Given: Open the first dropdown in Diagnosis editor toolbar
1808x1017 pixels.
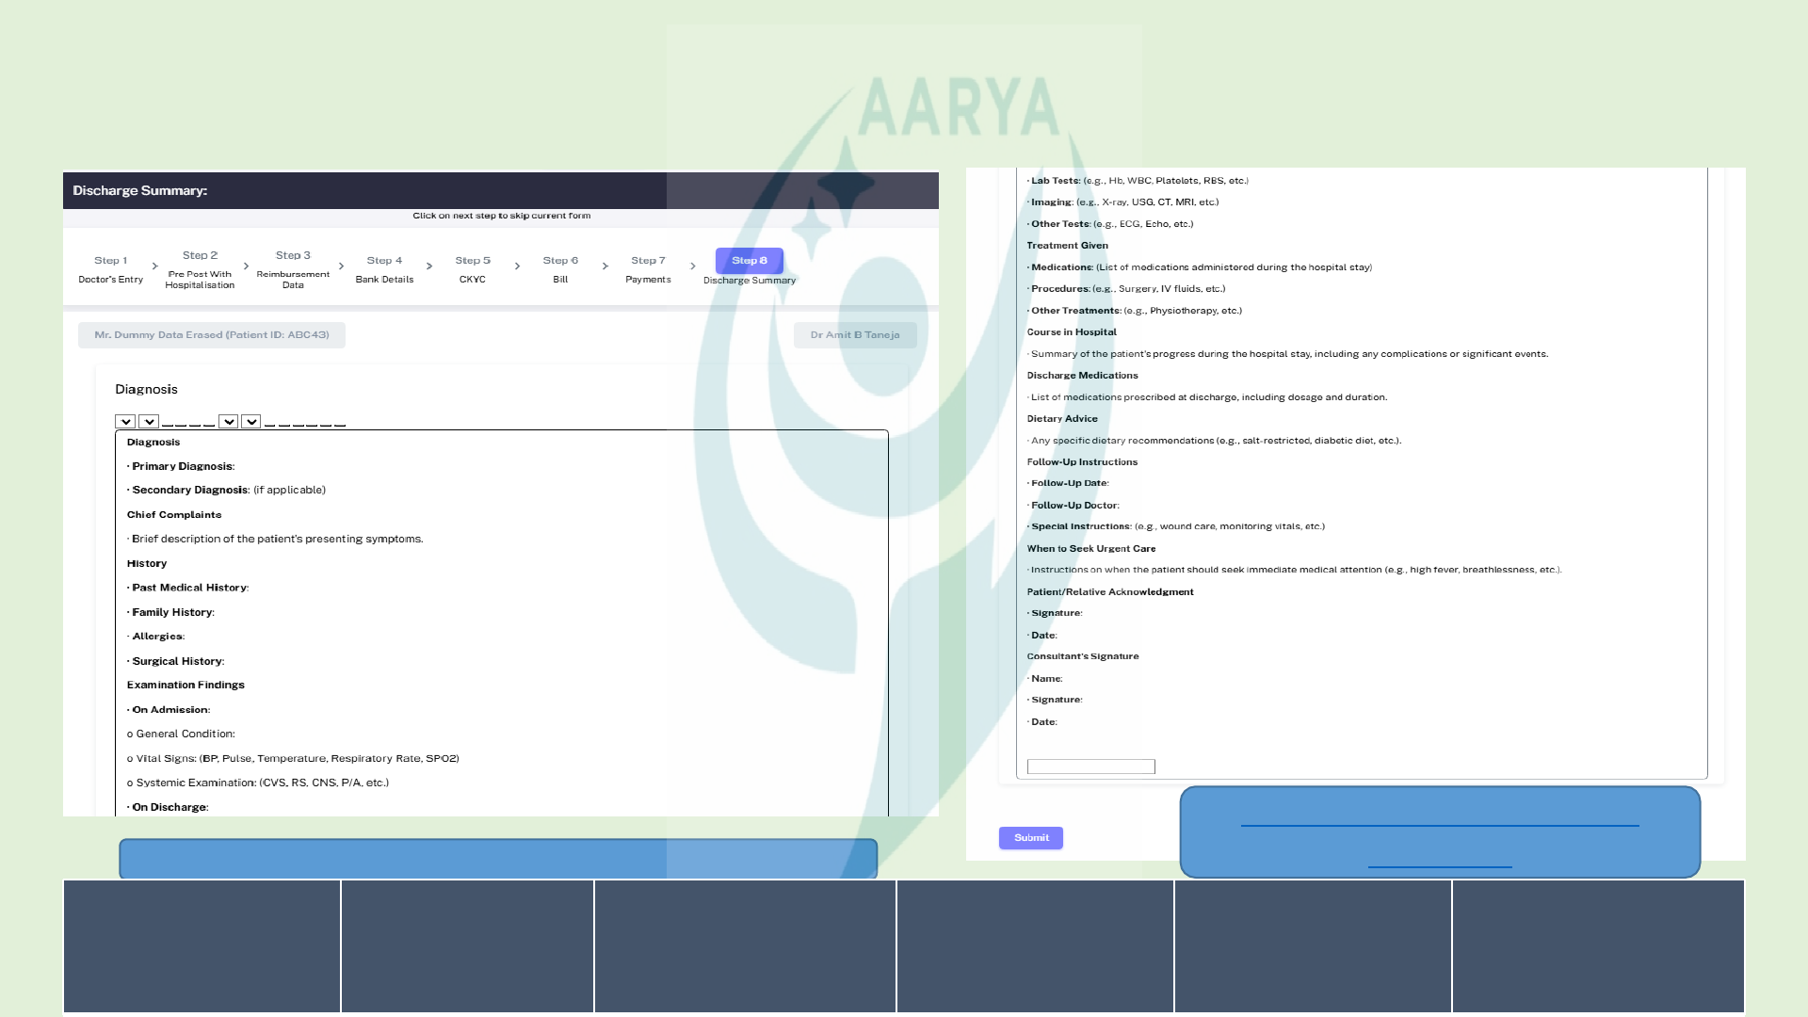Looking at the screenshot, I should 125,422.
